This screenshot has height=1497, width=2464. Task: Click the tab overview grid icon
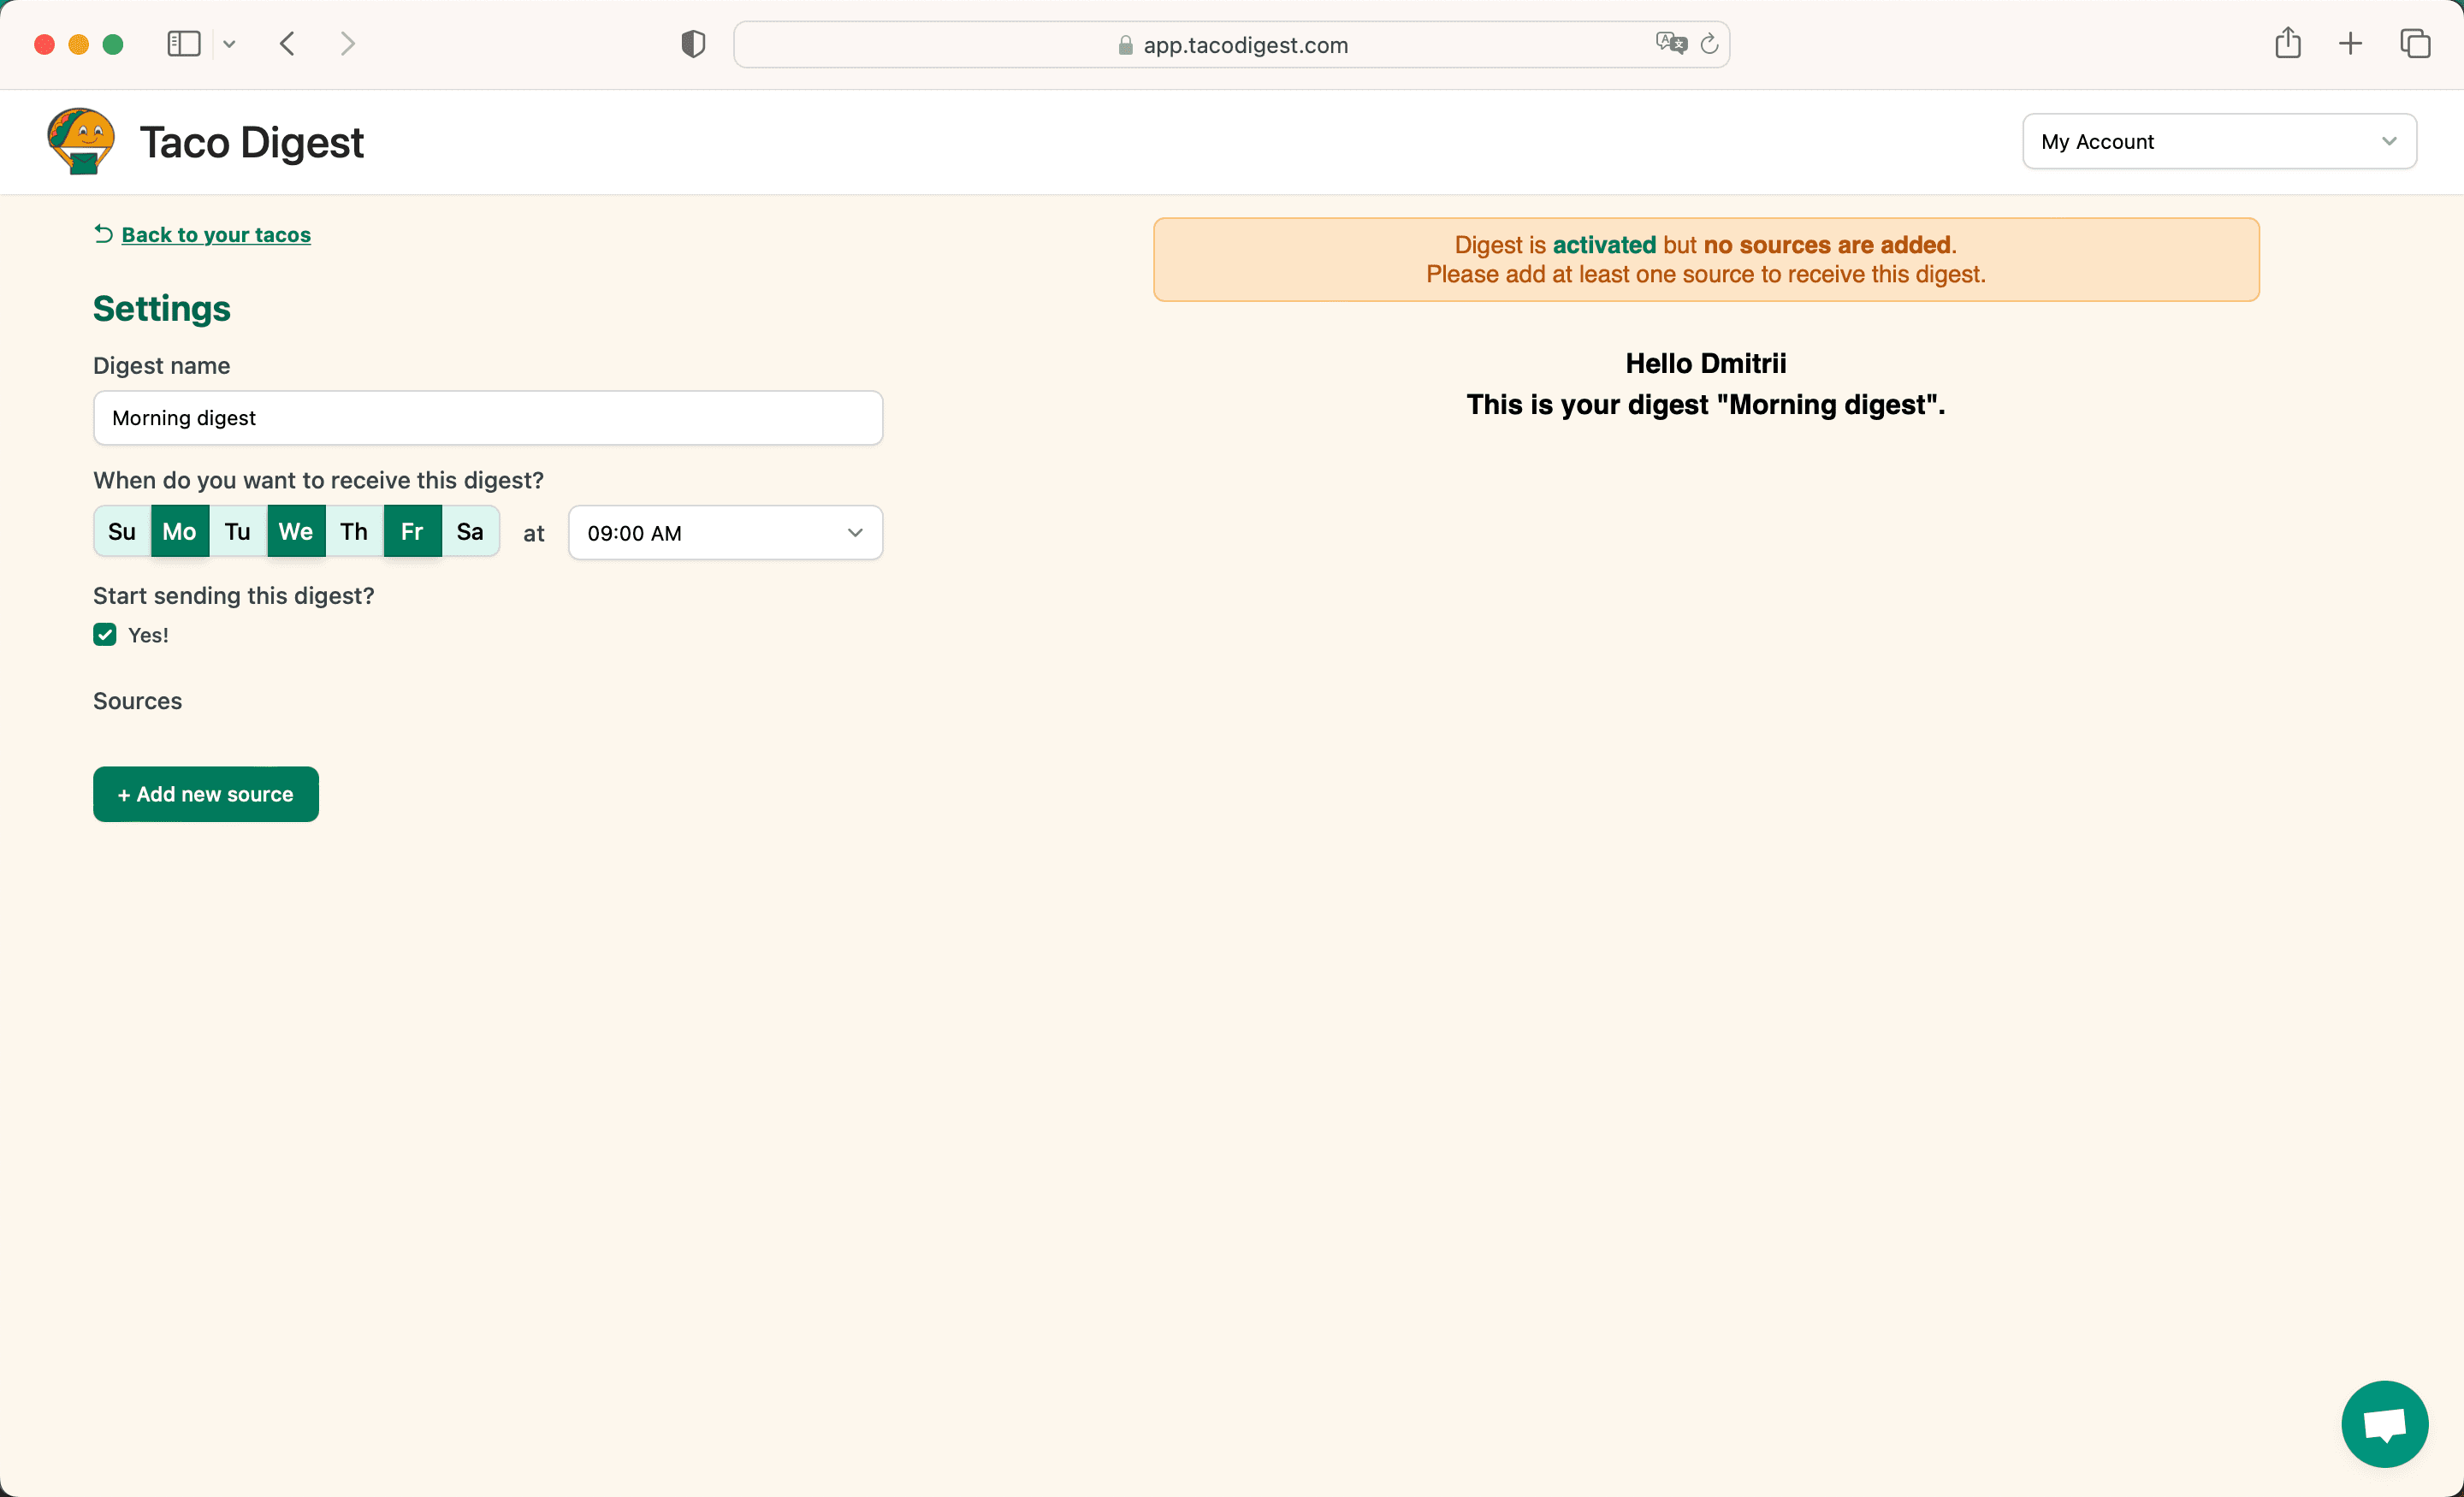[x=2414, y=44]
